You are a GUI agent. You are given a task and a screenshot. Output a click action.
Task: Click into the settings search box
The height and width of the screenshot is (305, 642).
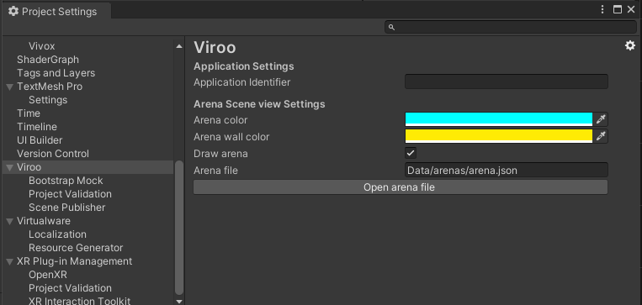point(510,27)
